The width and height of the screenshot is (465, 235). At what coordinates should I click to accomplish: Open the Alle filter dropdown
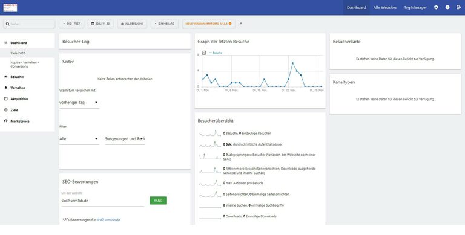79,139
